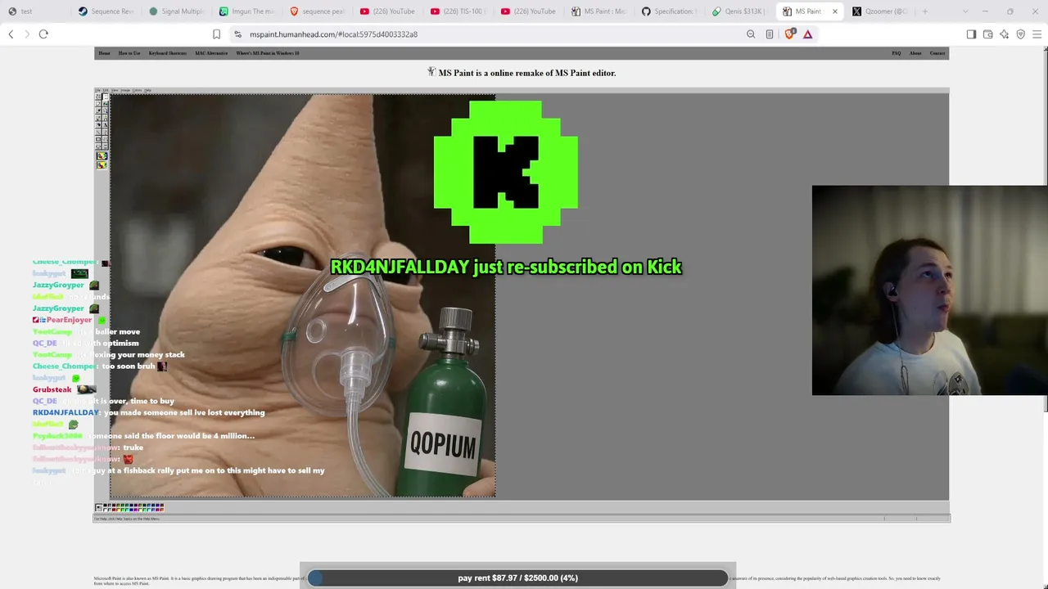Viewport: 1048px width, 589px height.
Task: Open reader mode from the address bar
Action: [770, 34]
